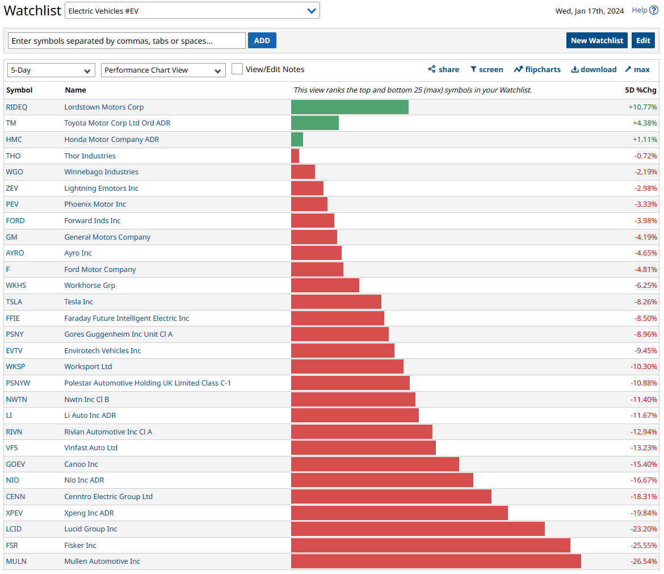Viewport: 664px width, 574px height.
Task: Click the Edit button
Action: tap(643, 41)
